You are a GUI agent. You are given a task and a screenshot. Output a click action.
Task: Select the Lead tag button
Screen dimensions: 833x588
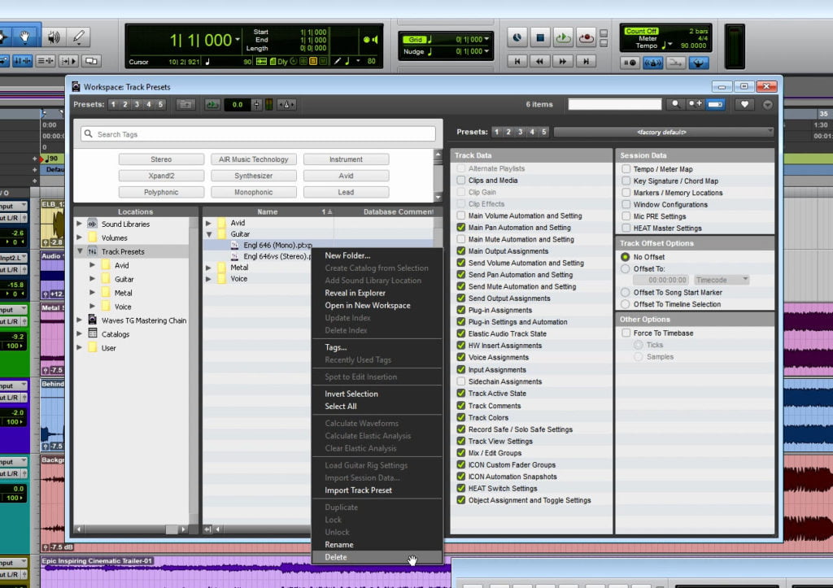coord(346,192)
